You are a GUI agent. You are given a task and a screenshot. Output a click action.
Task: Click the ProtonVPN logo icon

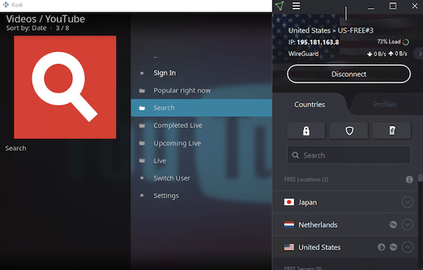coord(280,6)
